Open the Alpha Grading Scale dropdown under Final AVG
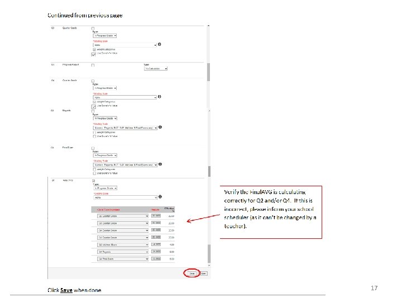402x302 pixels. 125,198
